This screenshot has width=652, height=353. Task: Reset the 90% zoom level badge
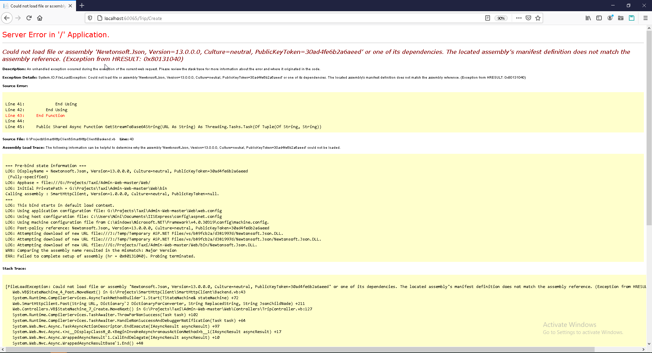[x=501, y=18]
